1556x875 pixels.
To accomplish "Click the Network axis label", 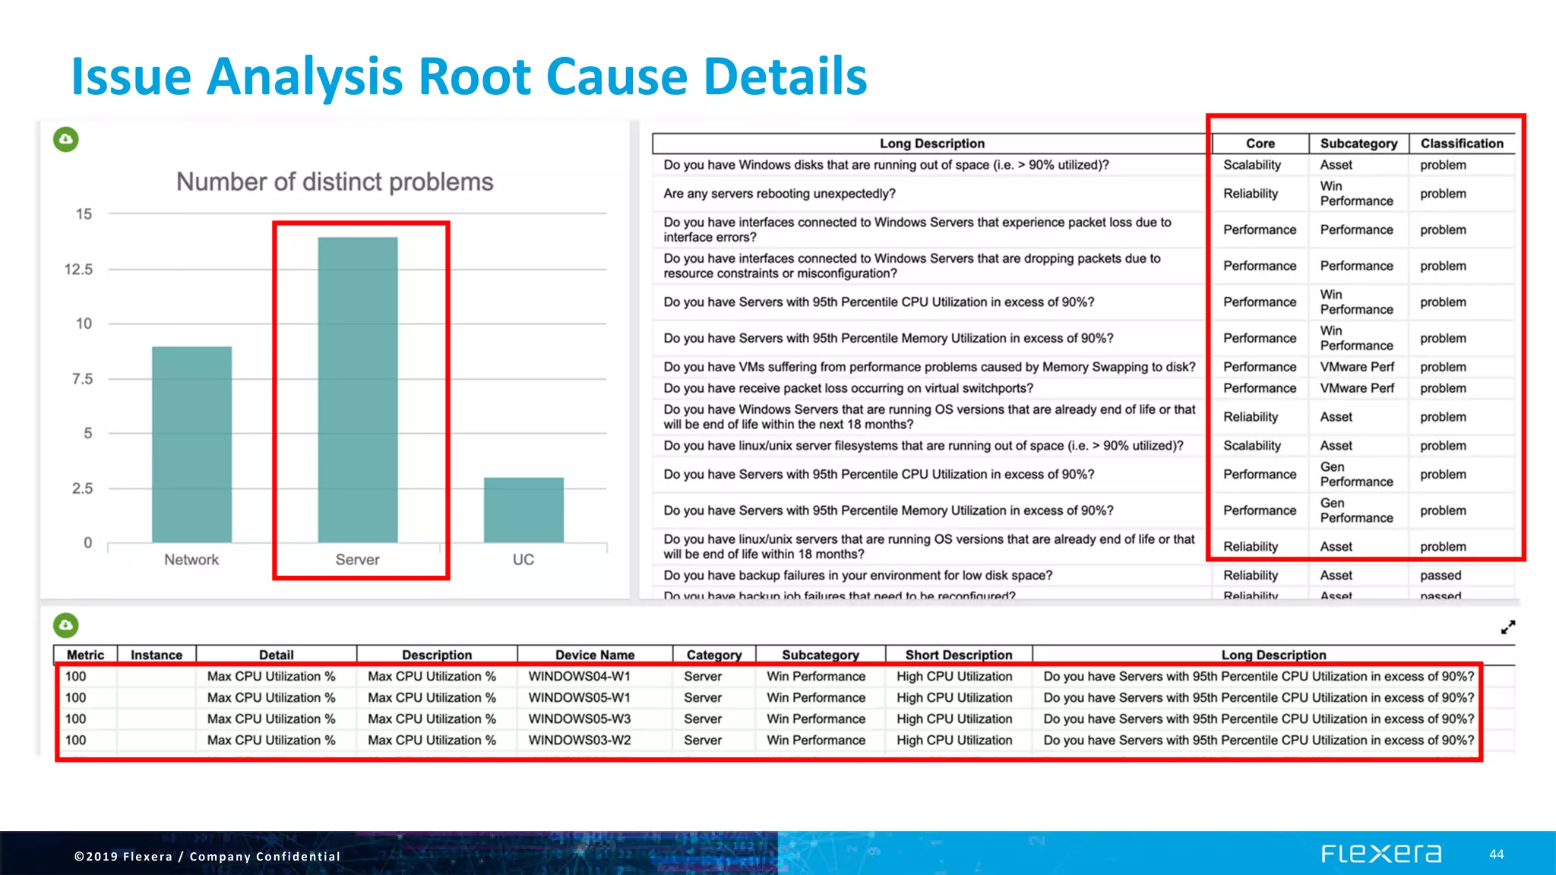I will coord(191,560).
